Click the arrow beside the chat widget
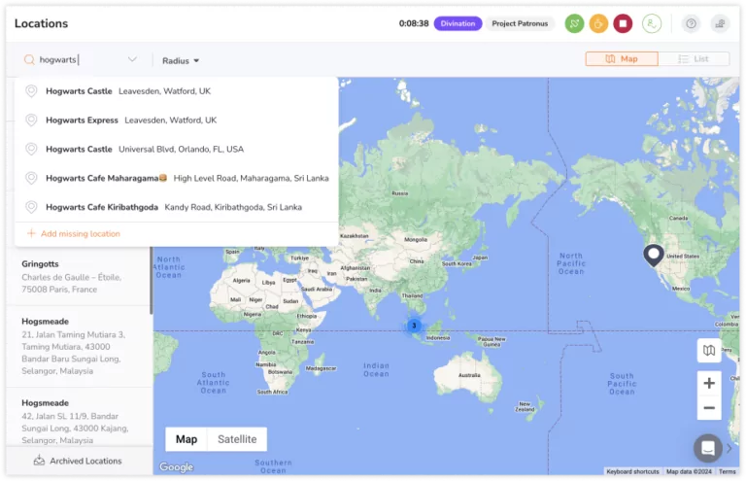This screenshot has width=746, height=481. coord(729,448)
